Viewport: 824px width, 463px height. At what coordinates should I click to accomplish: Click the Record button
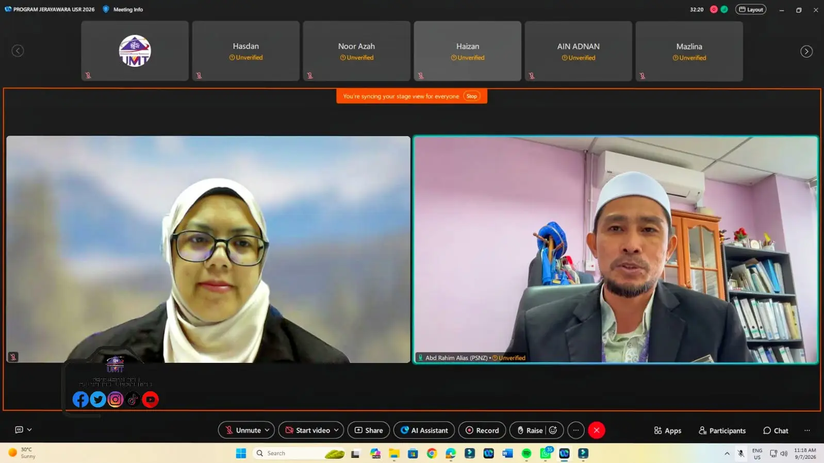pos(482,430)
